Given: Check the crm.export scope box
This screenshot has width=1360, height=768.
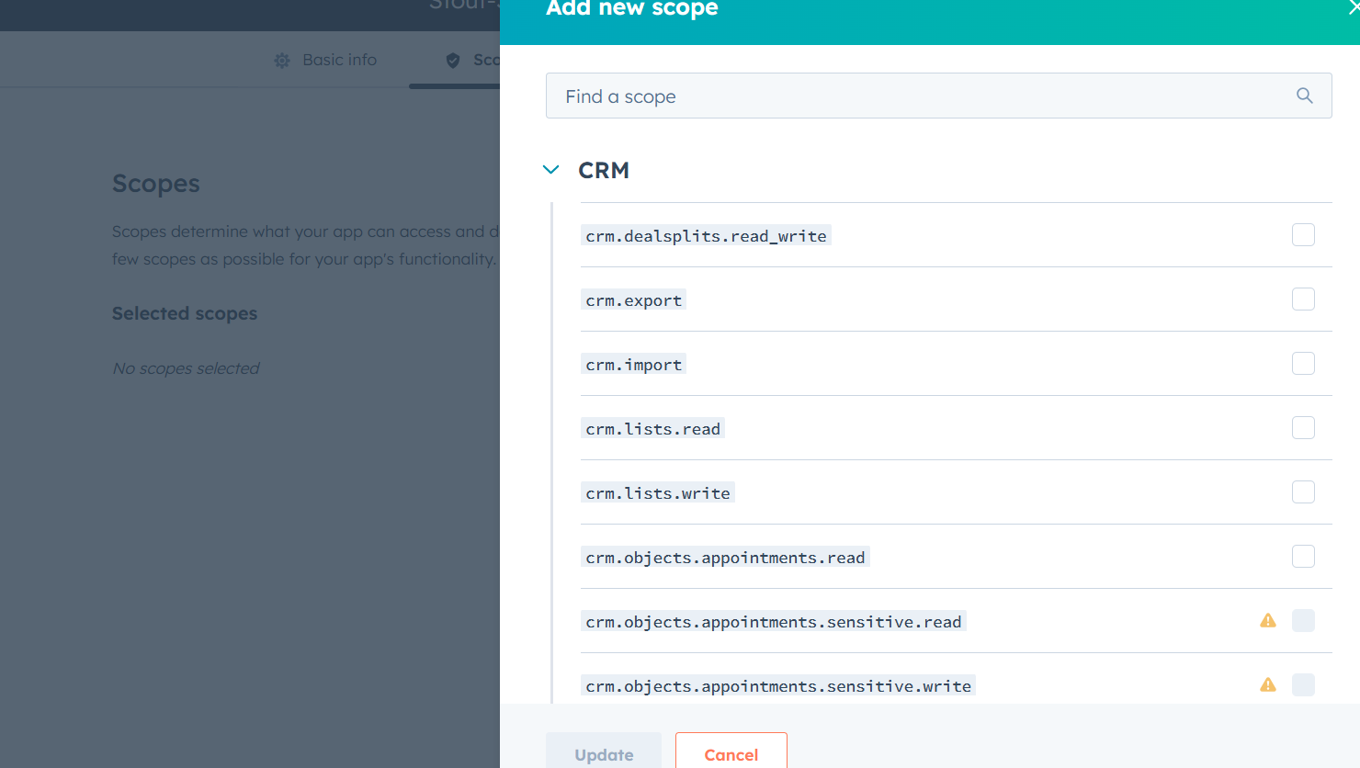Looking at the screenshot, I should click(1303, 299).
